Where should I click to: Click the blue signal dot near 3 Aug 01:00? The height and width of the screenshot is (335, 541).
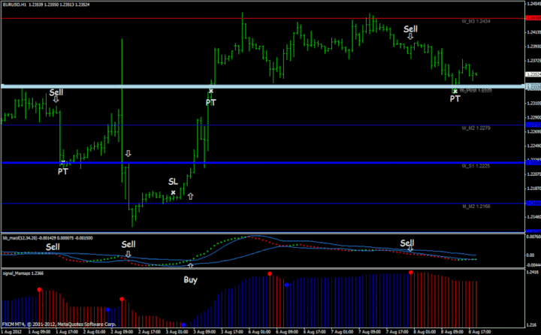tap(183, 324)
